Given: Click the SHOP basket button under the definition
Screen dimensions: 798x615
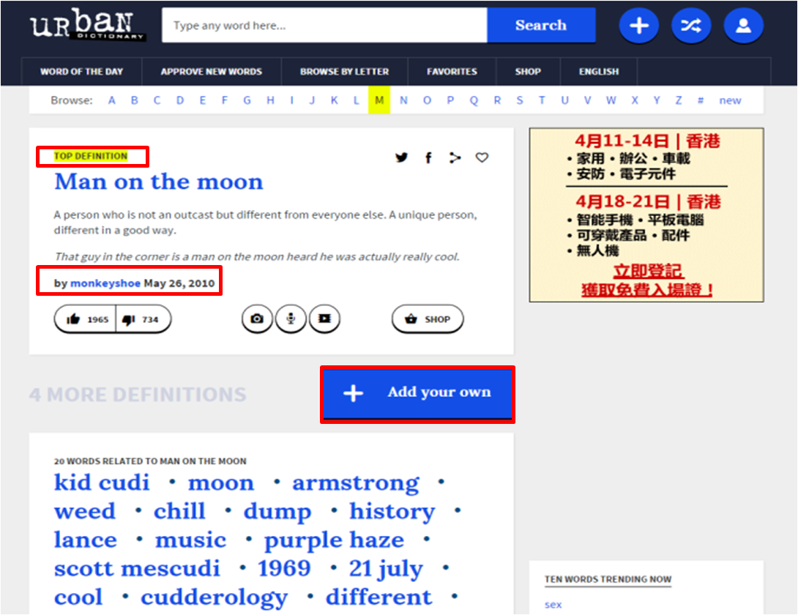Looking at the screenshot, I should (x=428, y=319).
